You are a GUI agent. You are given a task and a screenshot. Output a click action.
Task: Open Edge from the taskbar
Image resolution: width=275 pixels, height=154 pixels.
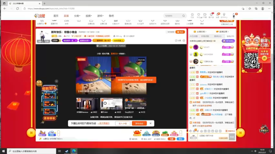(x=74, y=151)
